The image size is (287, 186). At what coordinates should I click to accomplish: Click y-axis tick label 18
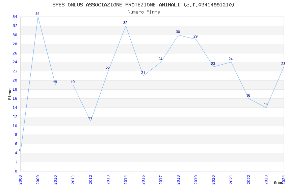pyautogui.click(x=15, y=89)
